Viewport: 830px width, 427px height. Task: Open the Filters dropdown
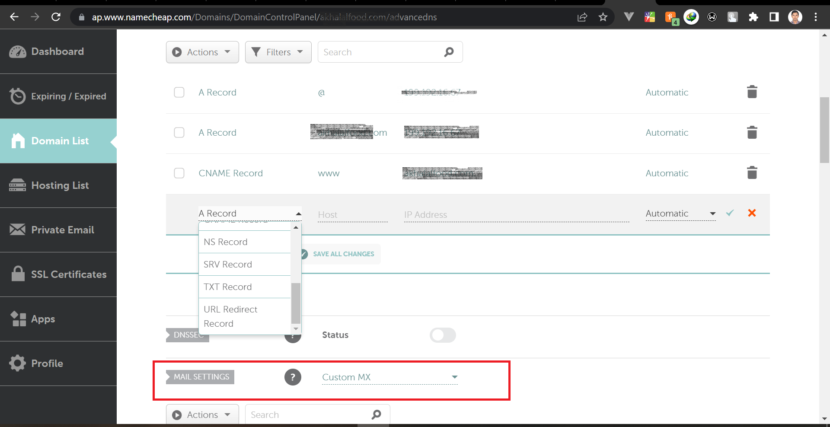click(x=278, y=52)
